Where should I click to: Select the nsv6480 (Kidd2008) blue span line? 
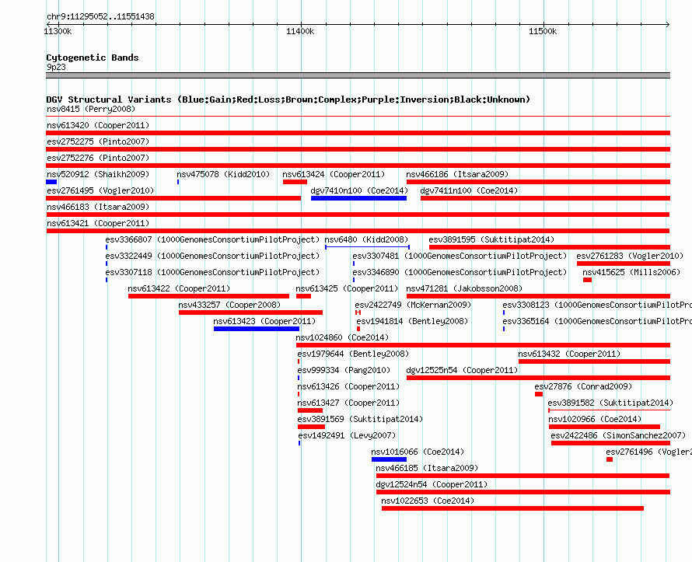[x=367, y=247]
